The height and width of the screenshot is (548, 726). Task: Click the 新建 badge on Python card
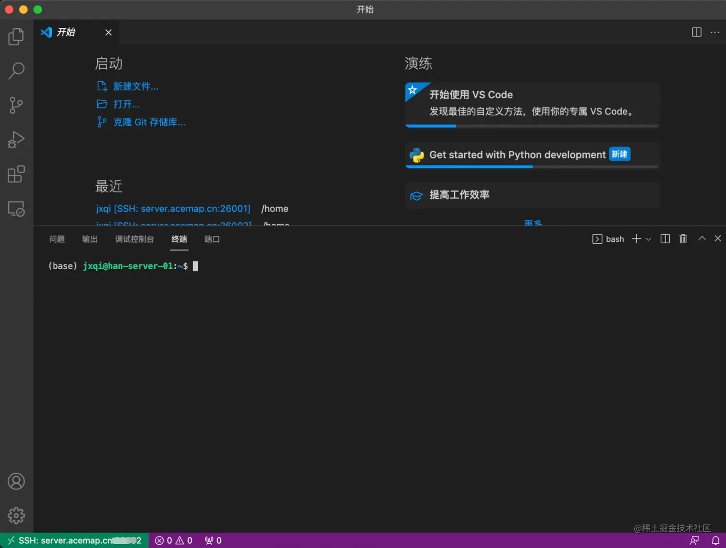coord(619,154)
